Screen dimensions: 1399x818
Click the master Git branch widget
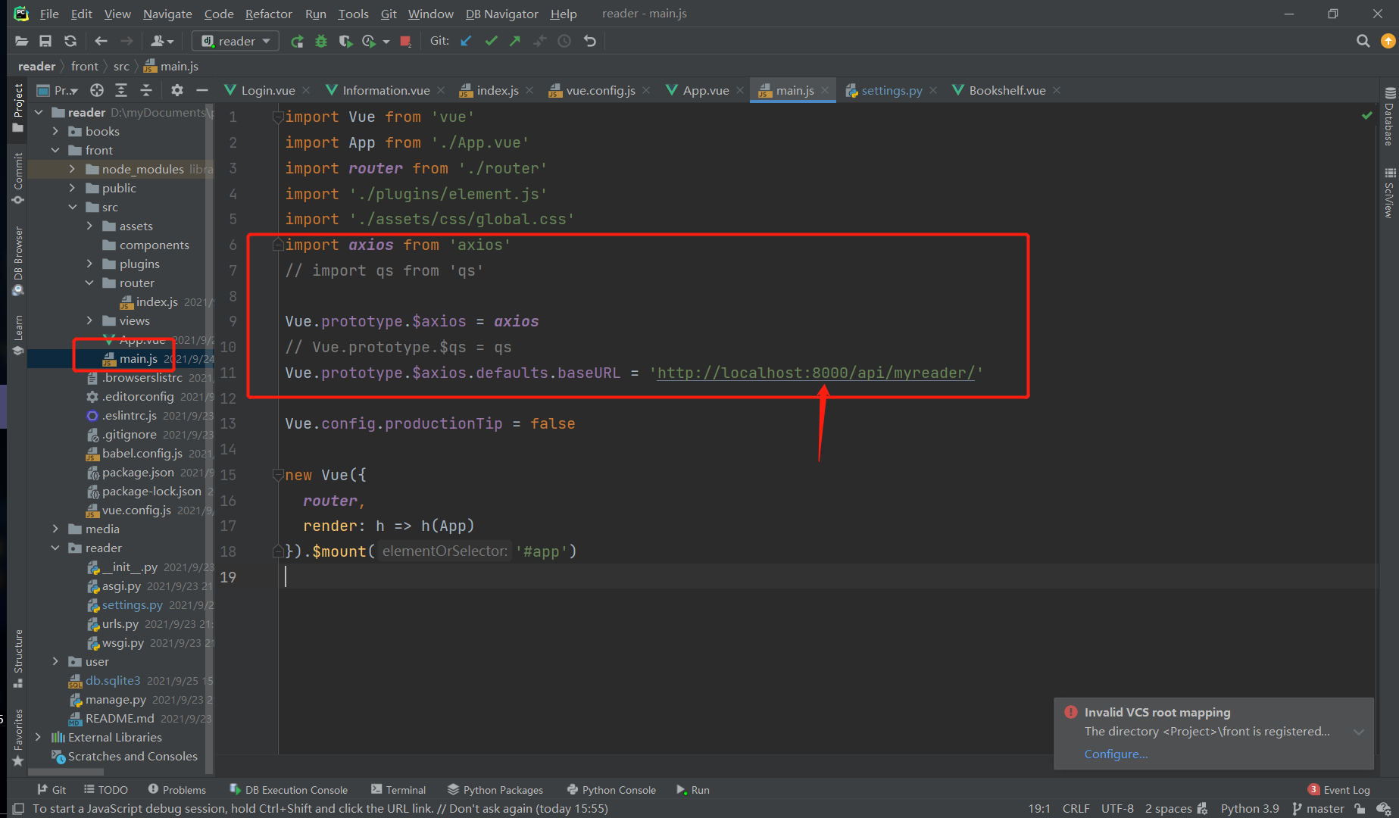pos(1317,809)
